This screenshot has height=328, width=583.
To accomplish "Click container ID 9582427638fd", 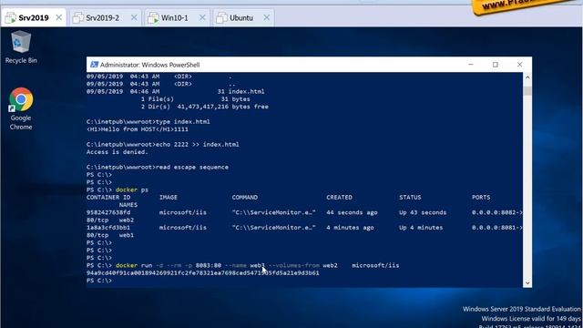I will click(108, 212).
